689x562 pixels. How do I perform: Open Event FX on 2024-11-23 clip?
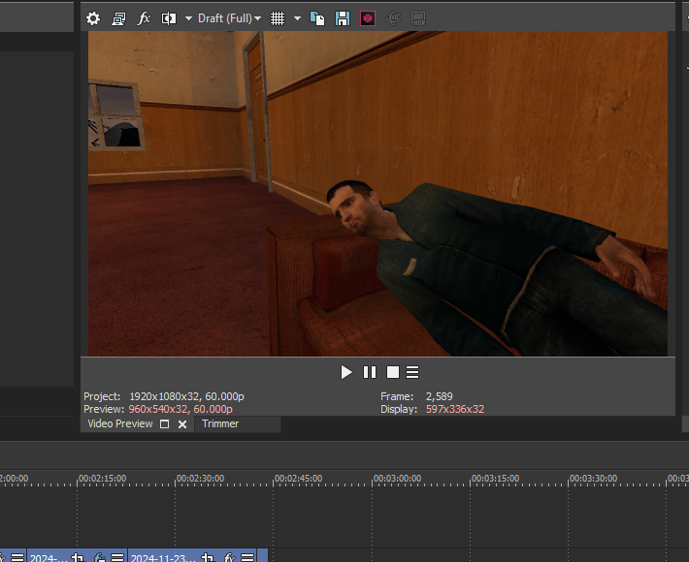pyautogui.click(x=228, y=557)
